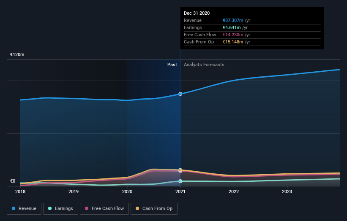The image size is (347, 221).
Task: Click the €4.641m earnings value
Action: coord(232,27)
